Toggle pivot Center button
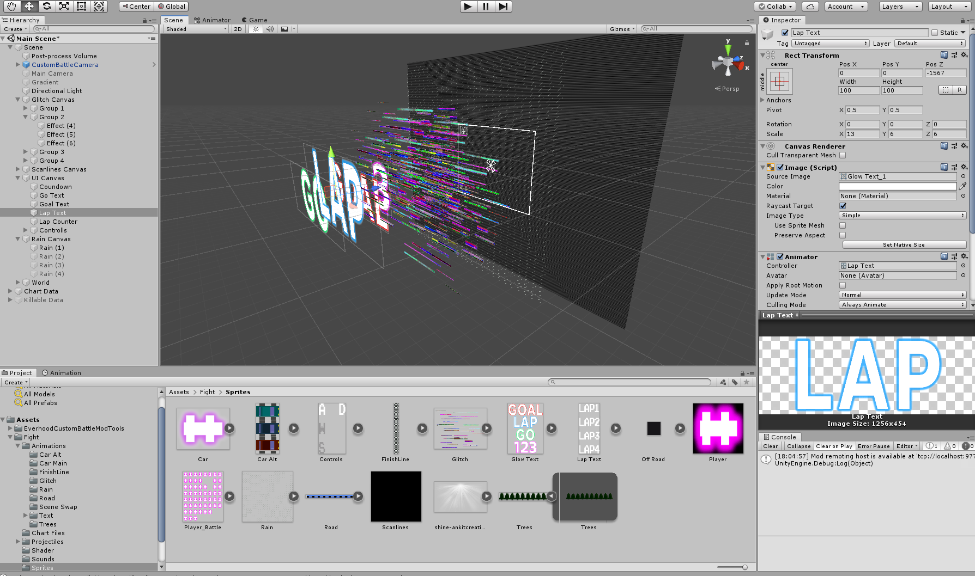975x576 pixels. 136,7
